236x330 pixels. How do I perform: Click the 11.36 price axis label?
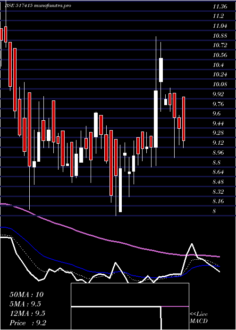coord(220,7)
